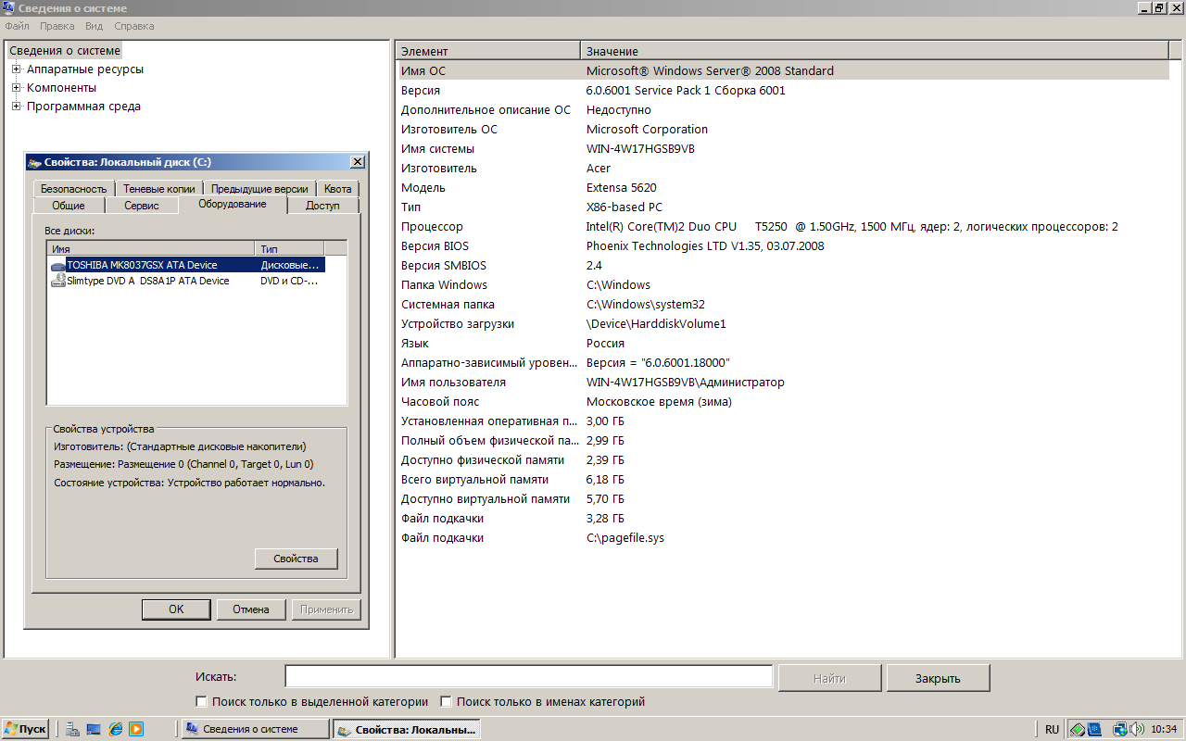Expand the Аппаратные ресурсы tree node
The image size is (1186, 741).
tap(16, 69)
